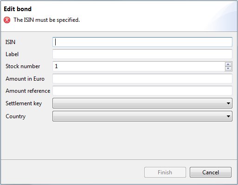Expand the Country combo box
Screen dimensions: 238x185
[x=142, y=116]
